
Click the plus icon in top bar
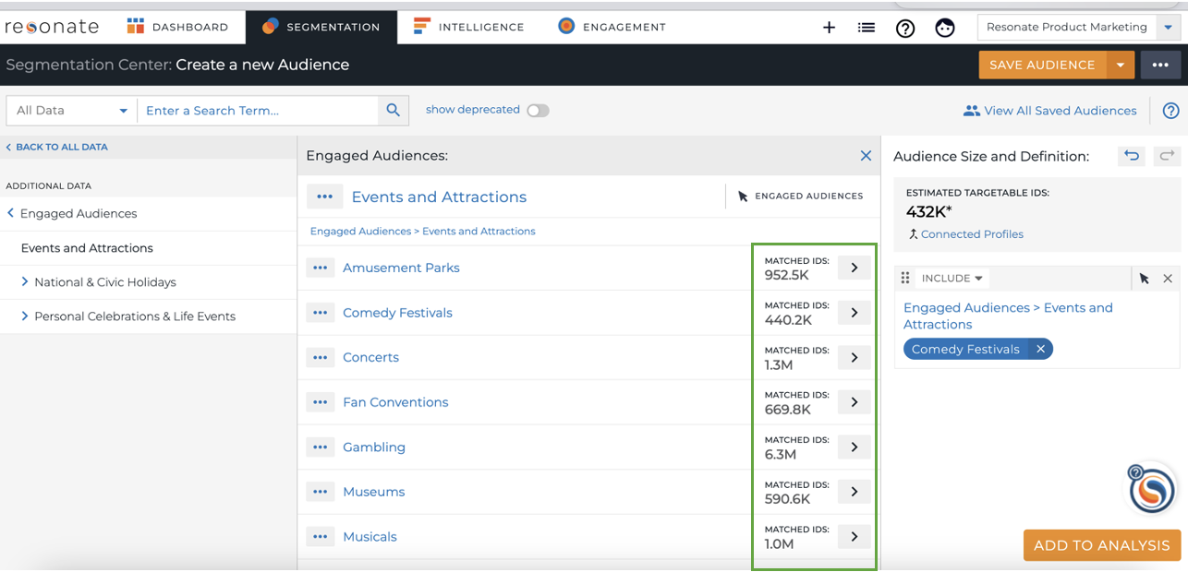tap(829, 28)
